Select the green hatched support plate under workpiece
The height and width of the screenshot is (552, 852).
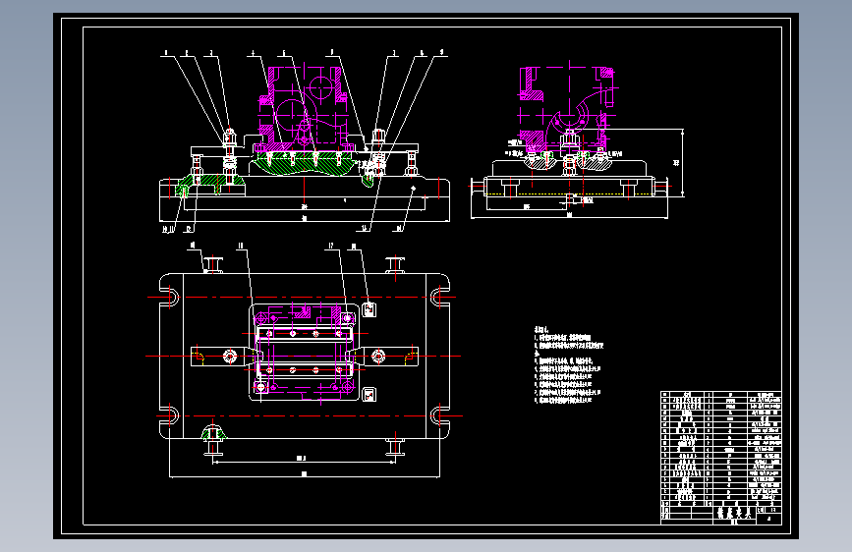click(x=304, y=163)
